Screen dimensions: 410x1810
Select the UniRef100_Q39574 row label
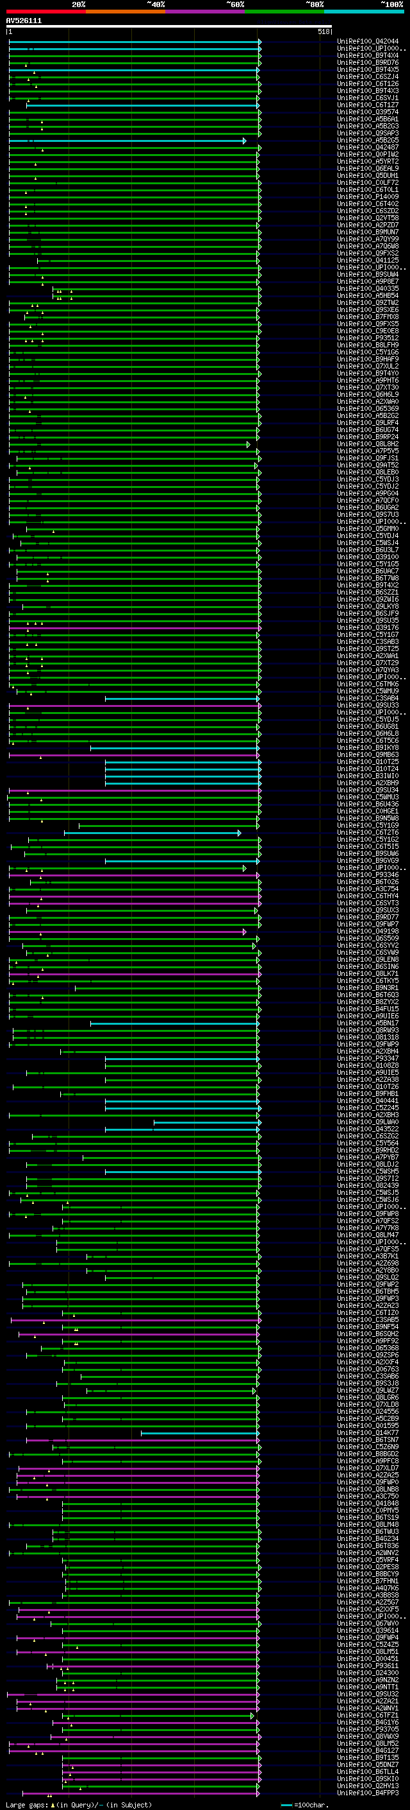[368, 112]
